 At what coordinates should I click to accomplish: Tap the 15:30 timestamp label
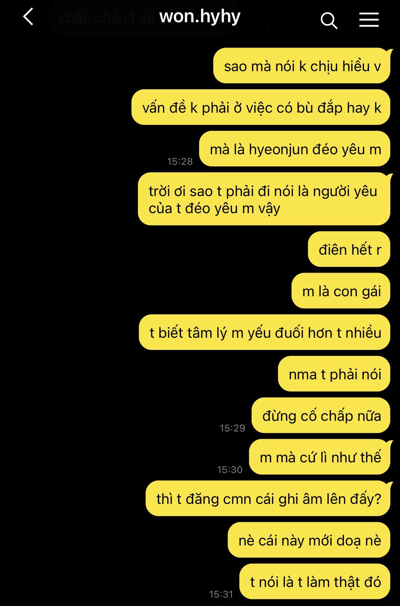pyautogui.click(x=230, y=469)
